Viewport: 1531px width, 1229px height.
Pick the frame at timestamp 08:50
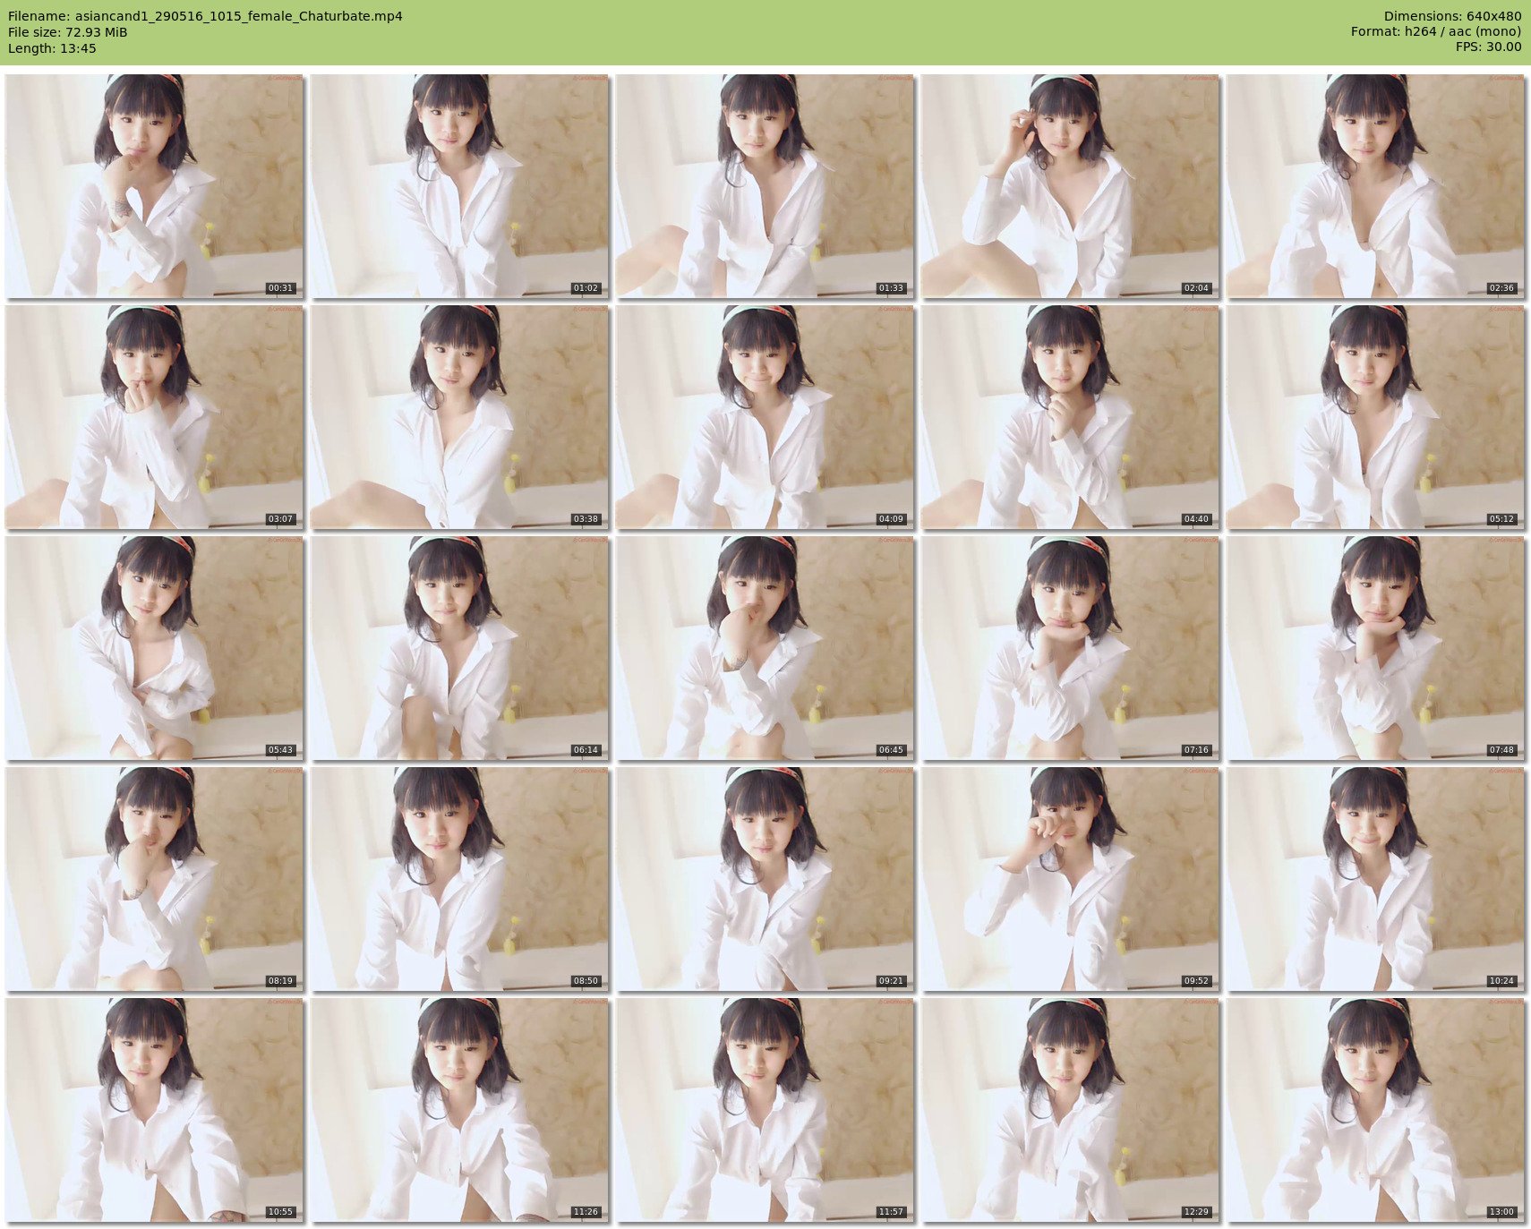[459, 878]
